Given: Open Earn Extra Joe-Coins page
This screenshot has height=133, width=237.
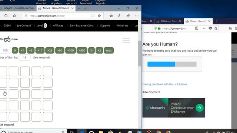Looking at the screenshot, I should pos(81,25).
